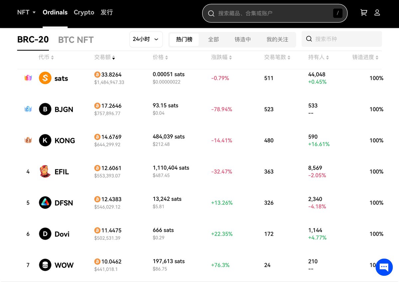
Task: Click the -78.94% change for BJGN
Action: pyautogui.click(x=222, y=109)
